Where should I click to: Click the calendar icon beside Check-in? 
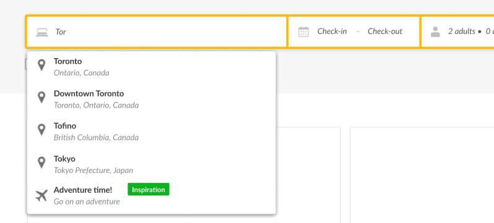pos(303,32)
